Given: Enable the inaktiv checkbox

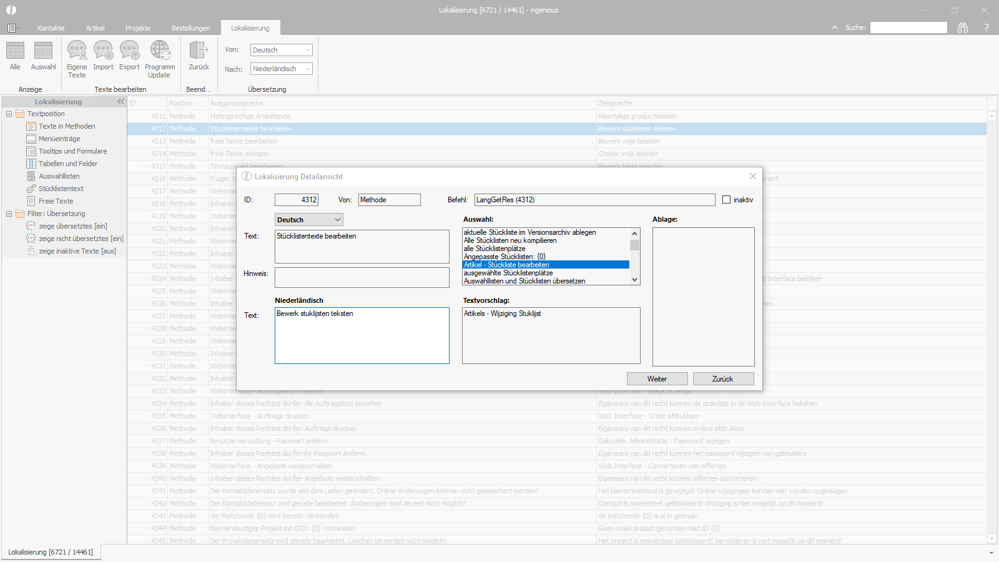Looking at the screenshot, I should (726, 200).
